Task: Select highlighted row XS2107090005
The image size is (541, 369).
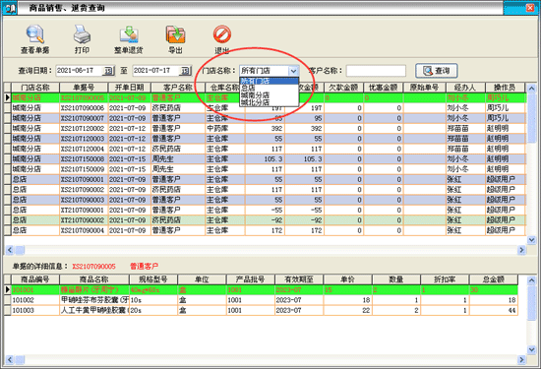Action: (266, 98)
